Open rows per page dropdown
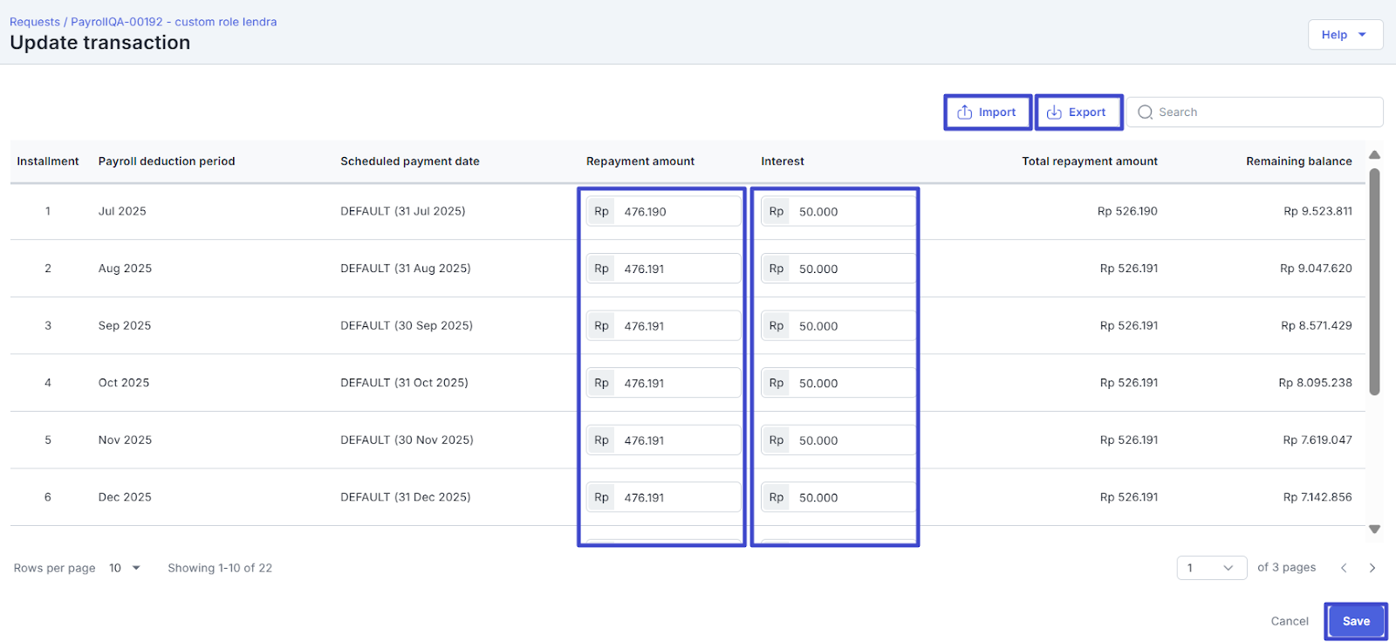 click(x=124, y=568)
